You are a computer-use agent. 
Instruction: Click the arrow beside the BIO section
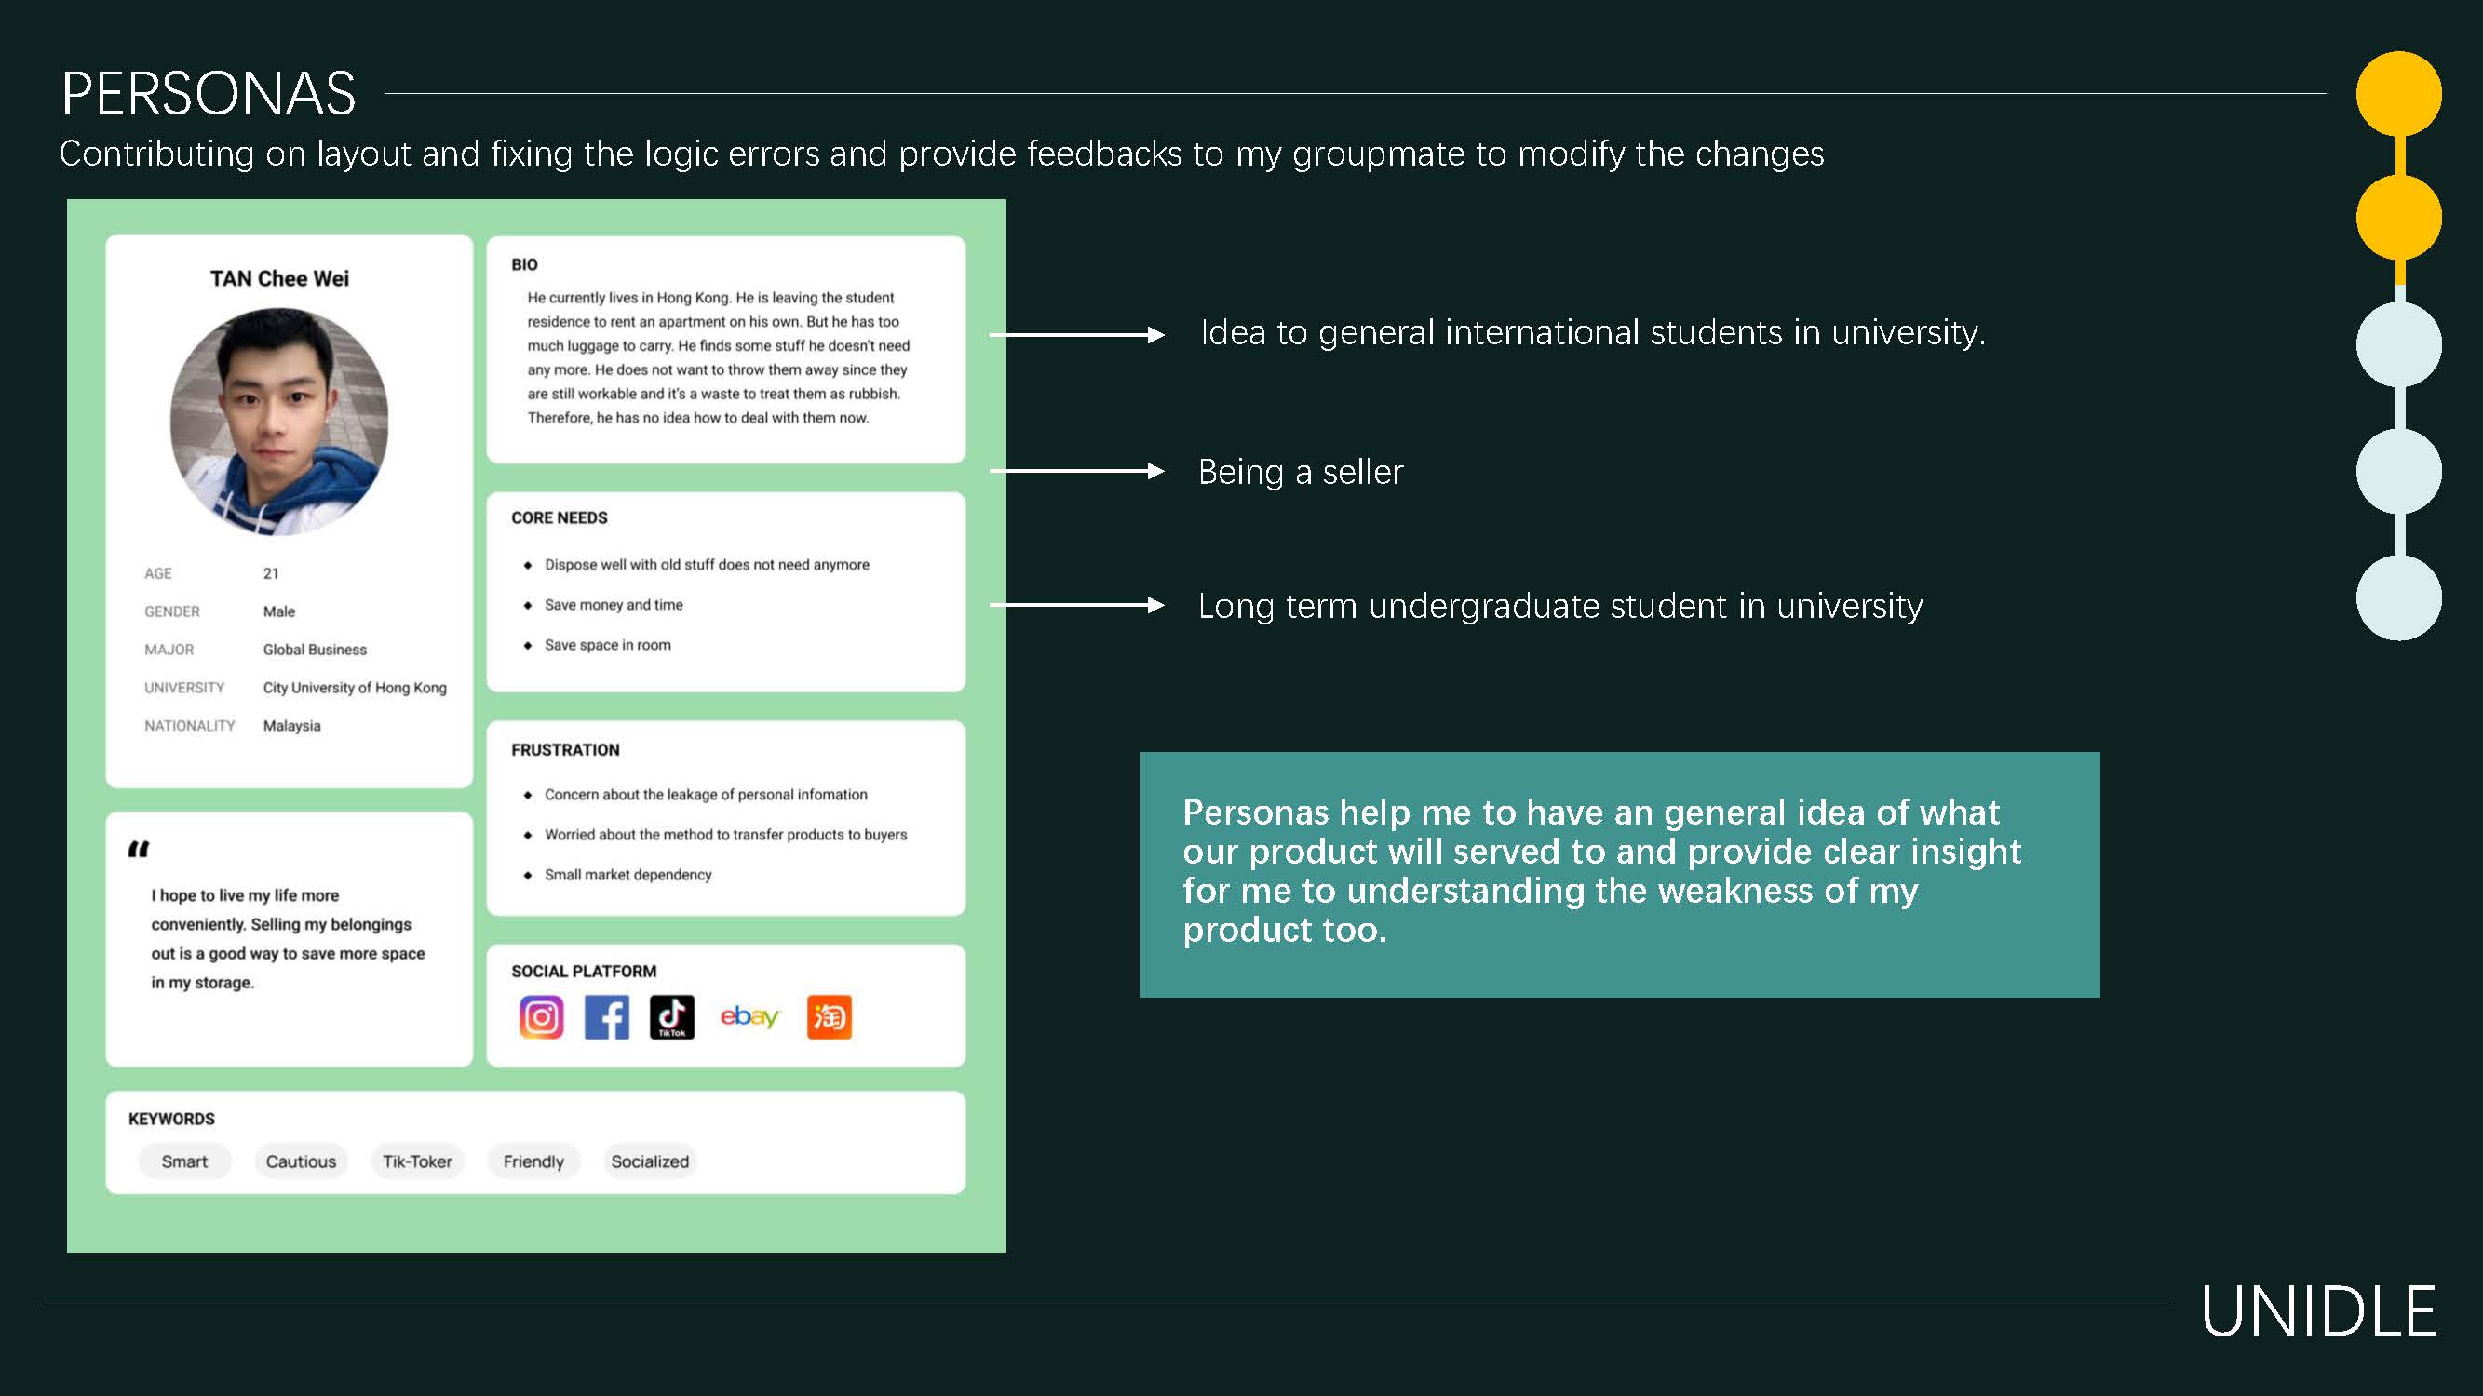1076,335
